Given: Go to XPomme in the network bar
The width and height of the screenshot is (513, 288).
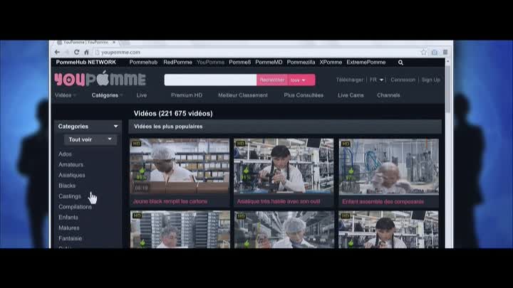Looking at the screenshot, I should tap(331, 62).
